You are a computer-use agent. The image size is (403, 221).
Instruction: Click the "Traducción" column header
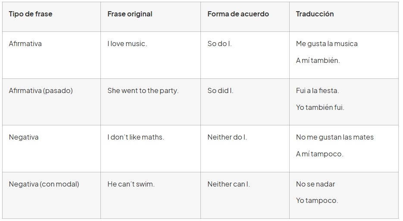(315, 14)
